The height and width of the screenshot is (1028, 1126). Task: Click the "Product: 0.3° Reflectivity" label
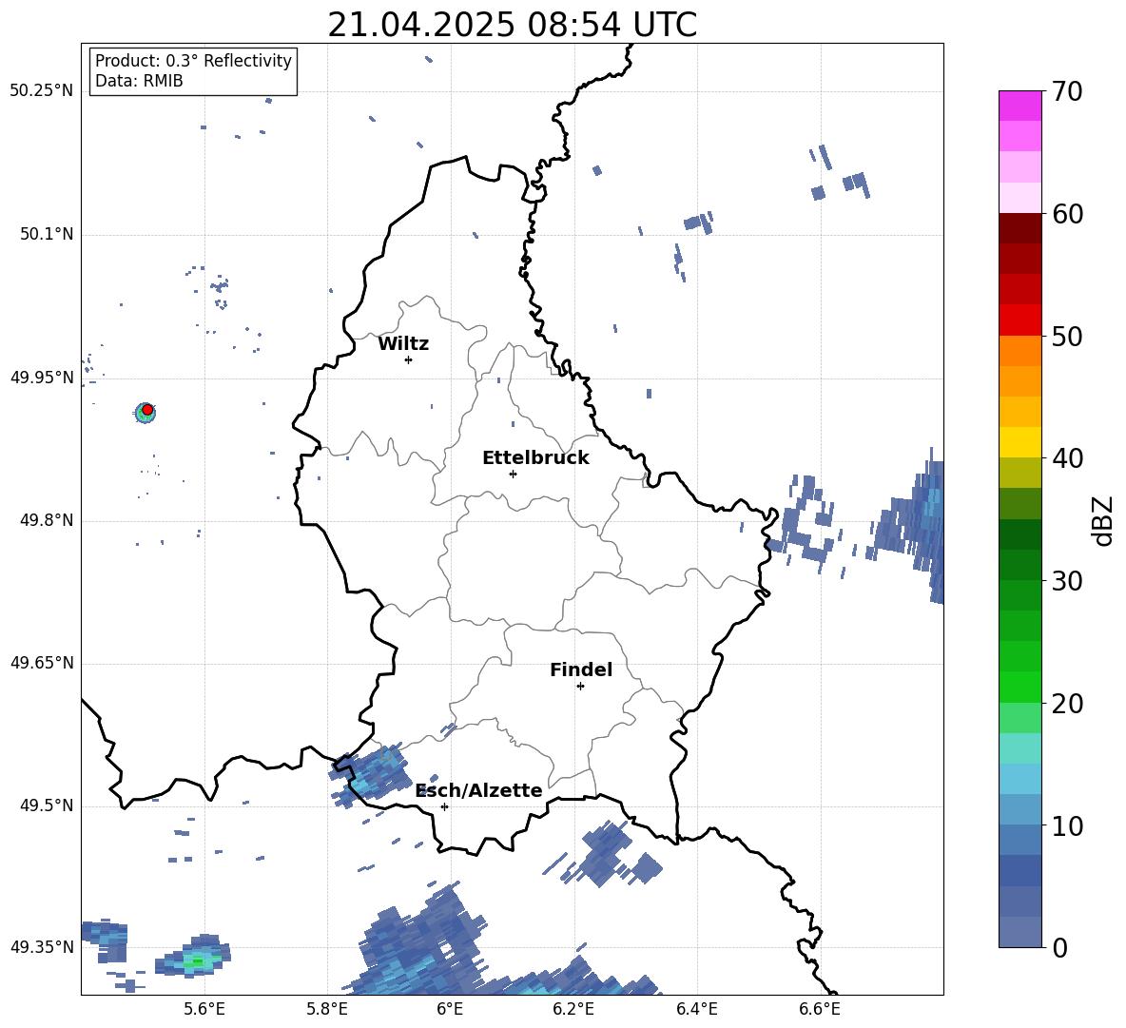[x=193, y=61]
